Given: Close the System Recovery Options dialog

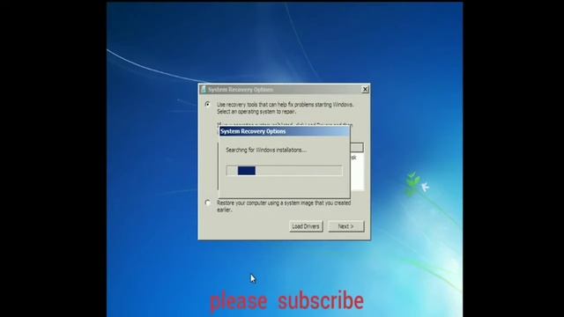Looking at the screenshot, I should tap(365, 89).
